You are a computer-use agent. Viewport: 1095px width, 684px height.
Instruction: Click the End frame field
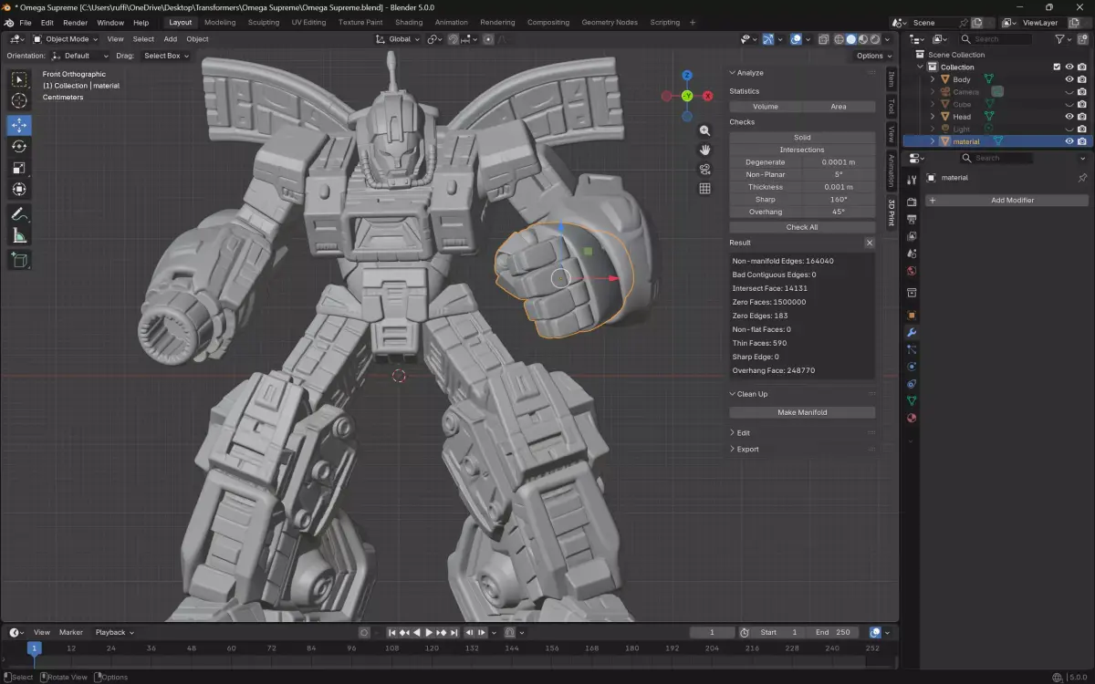point(833,632)
